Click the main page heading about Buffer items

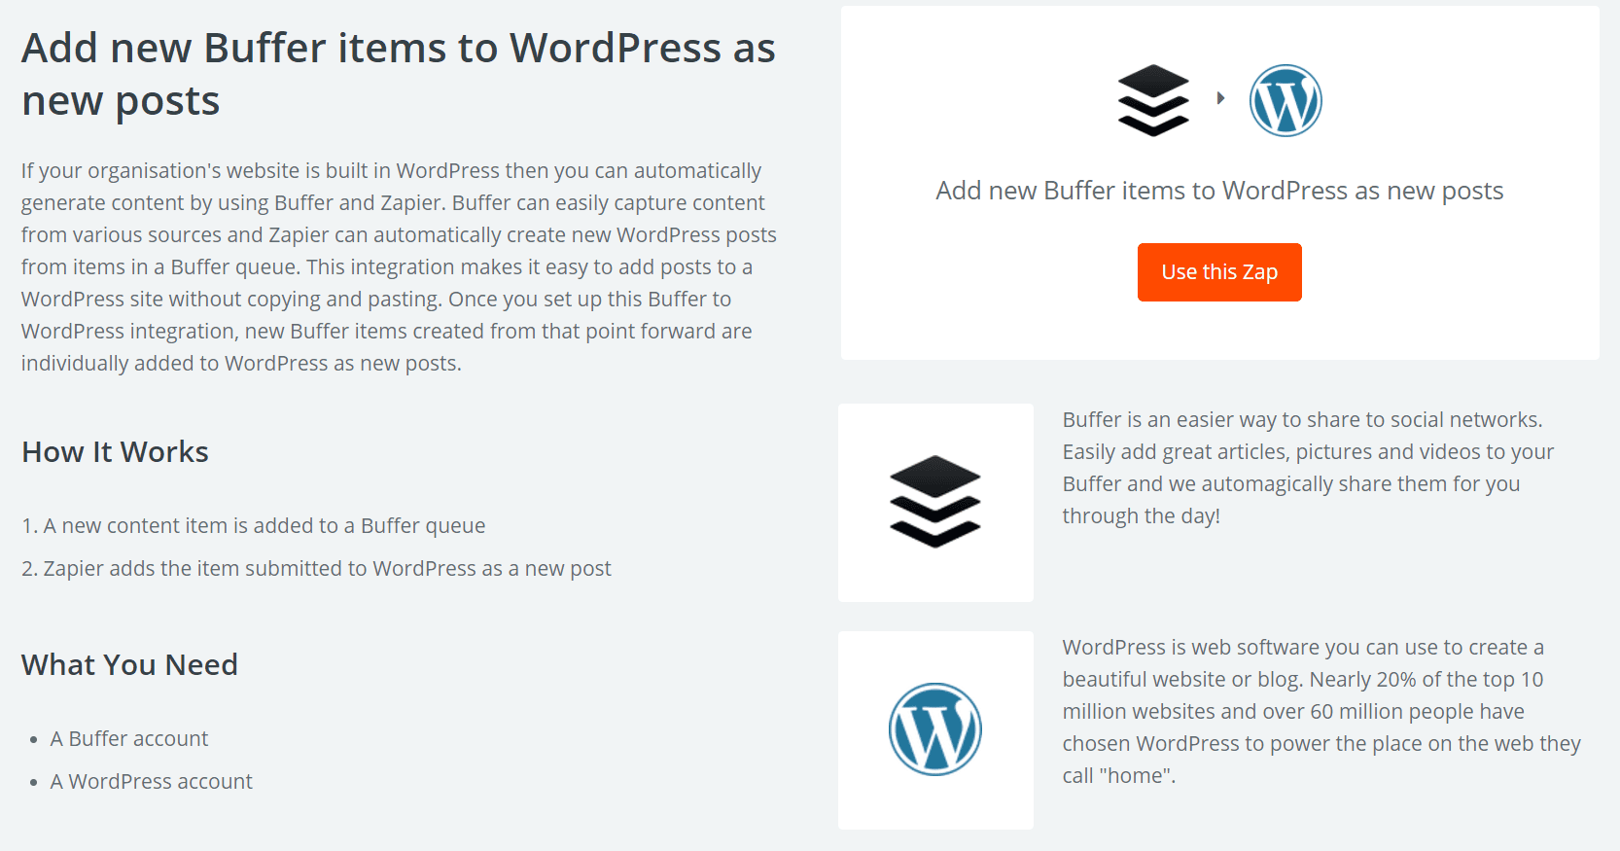(x=399, y=75)
